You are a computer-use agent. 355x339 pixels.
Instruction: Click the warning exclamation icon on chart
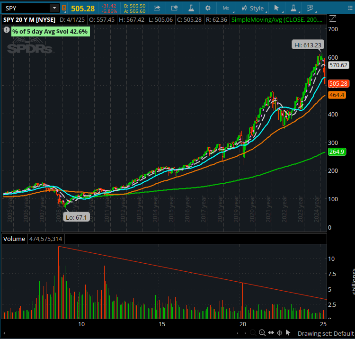[x=7, y=30]
